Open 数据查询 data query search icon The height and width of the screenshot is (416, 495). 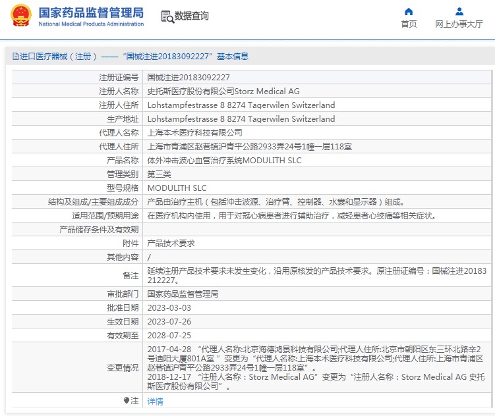167,16
